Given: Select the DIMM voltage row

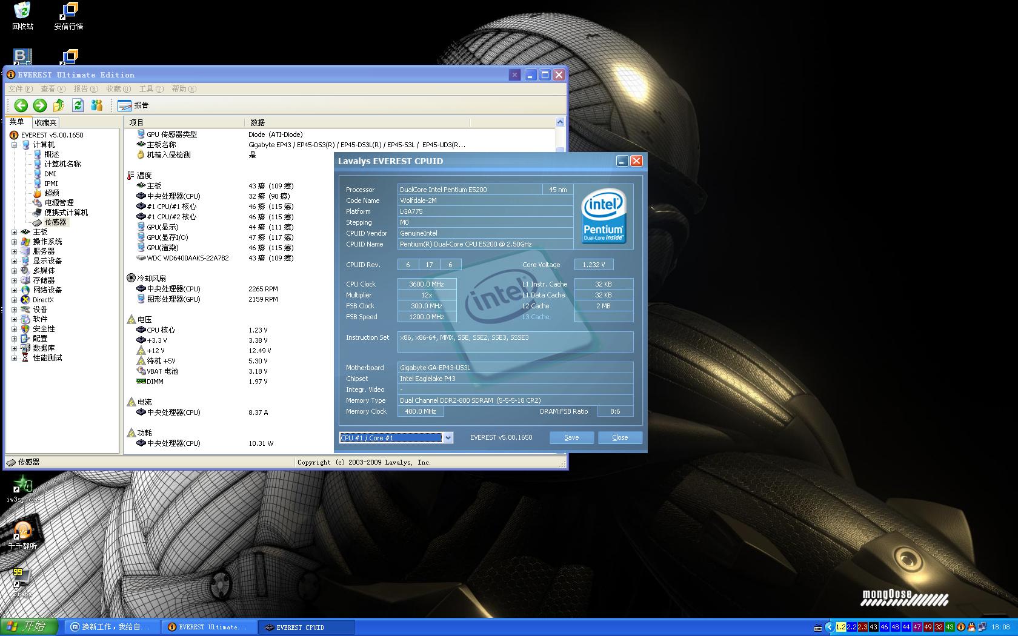Looking at the screenshot, I should coord(229,382).
